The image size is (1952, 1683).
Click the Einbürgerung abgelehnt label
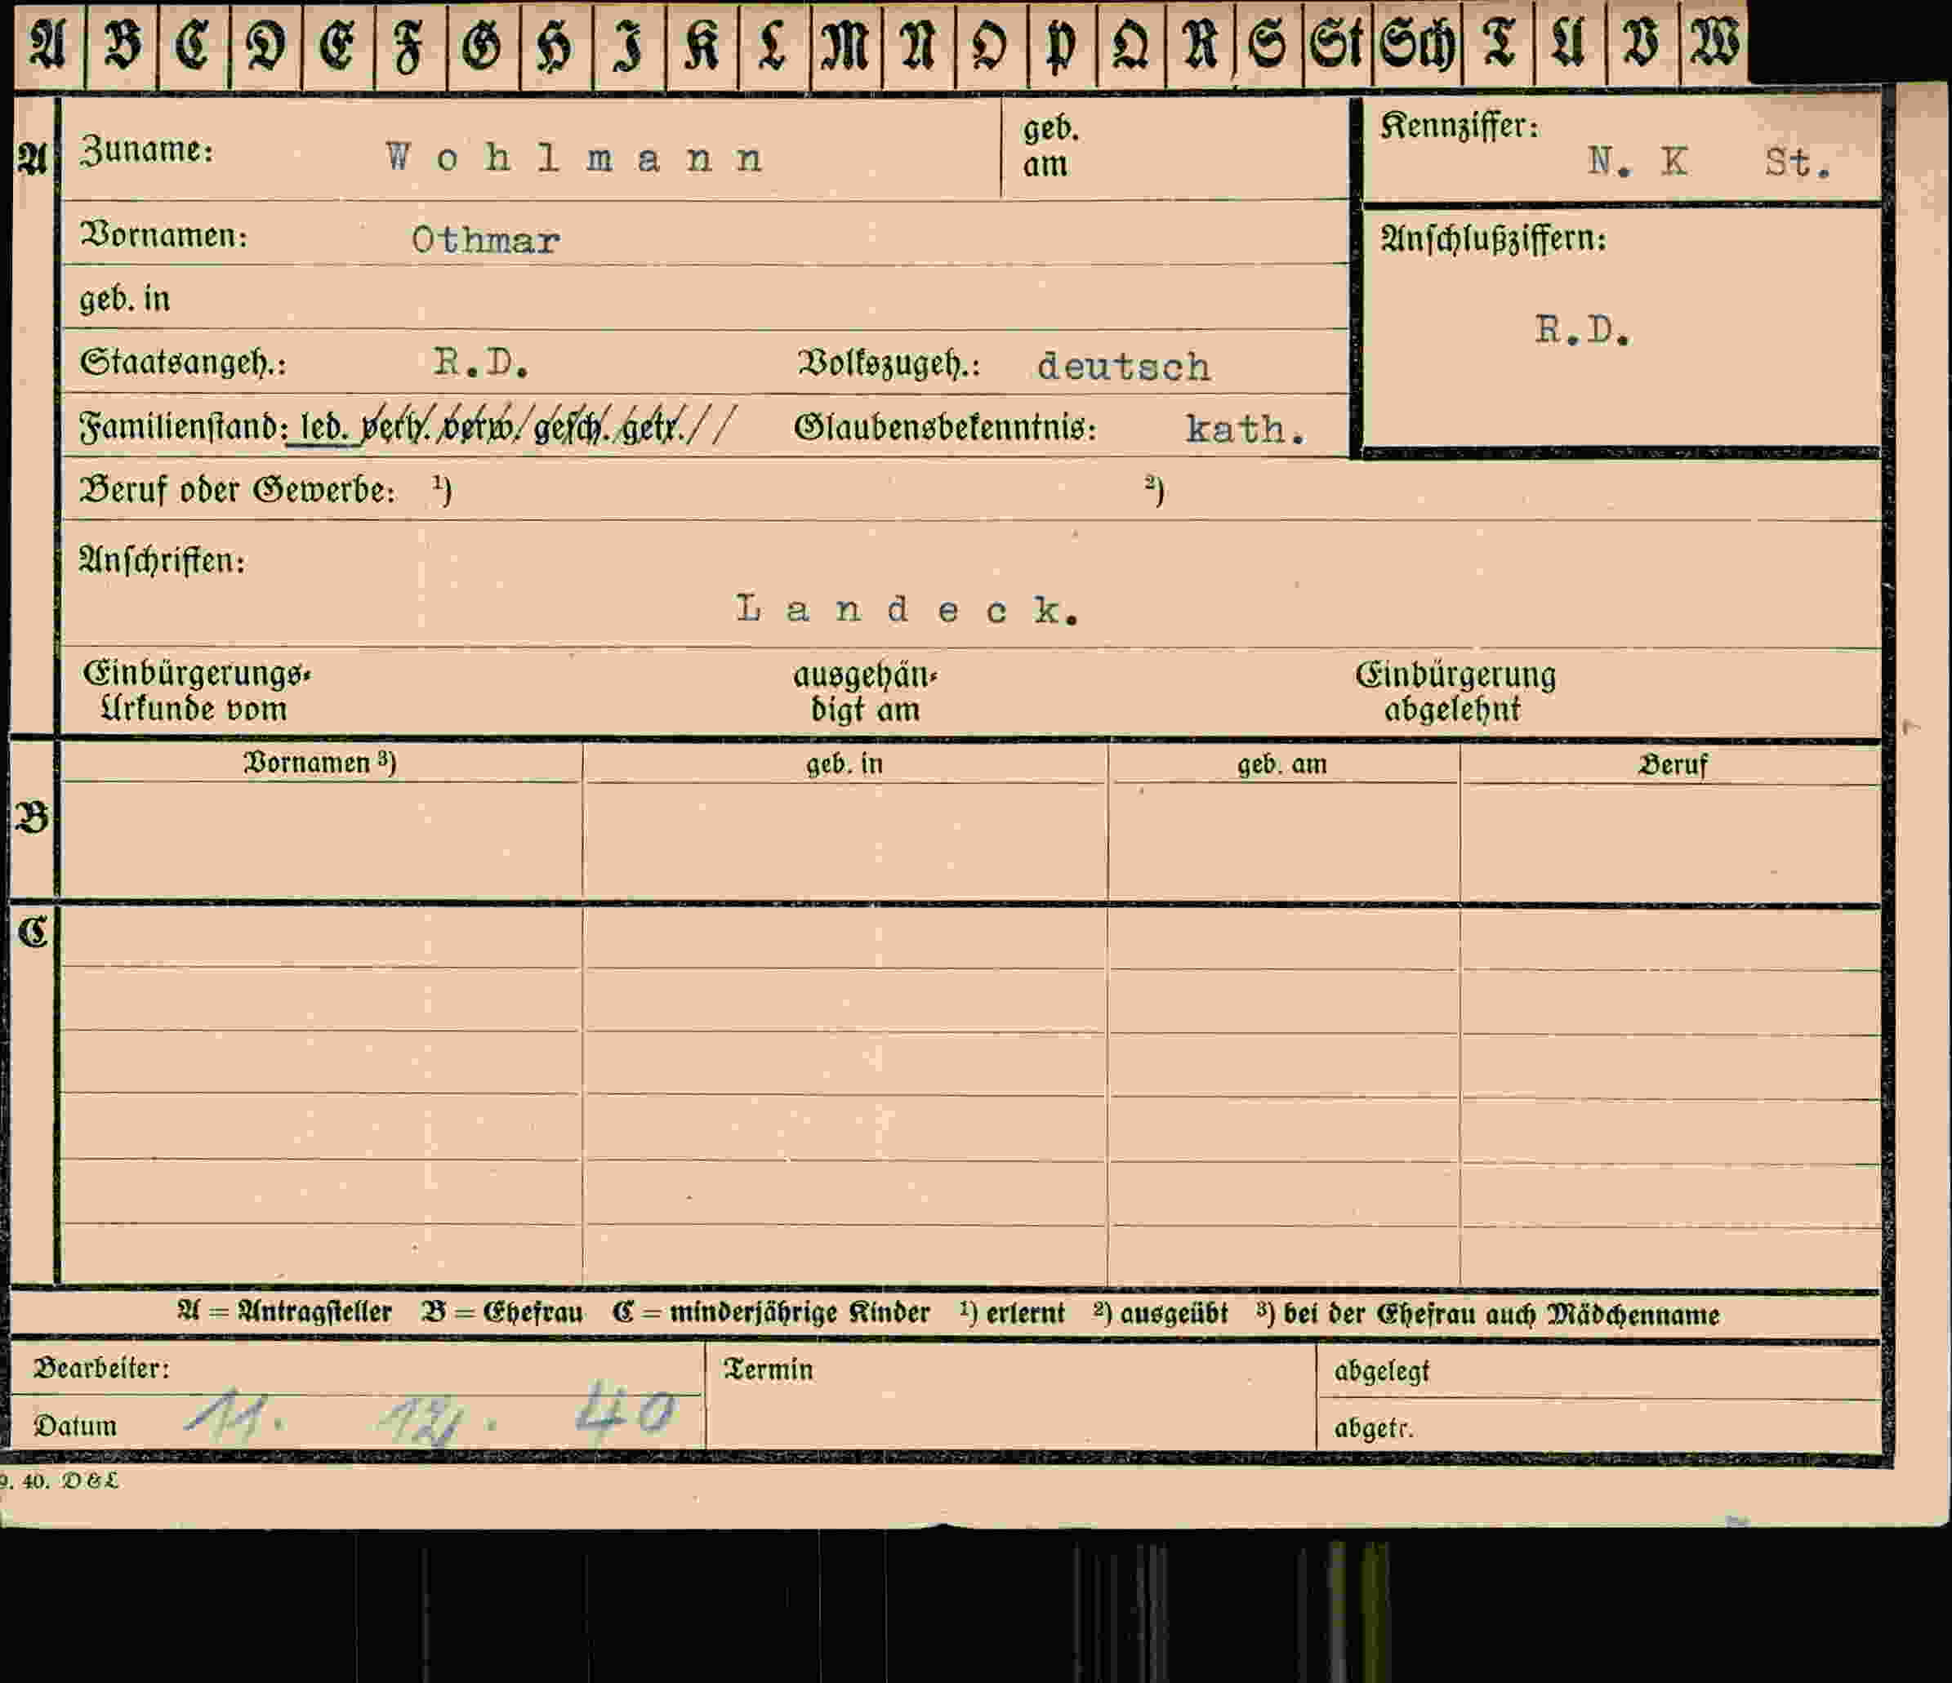tap(1455, 692)
